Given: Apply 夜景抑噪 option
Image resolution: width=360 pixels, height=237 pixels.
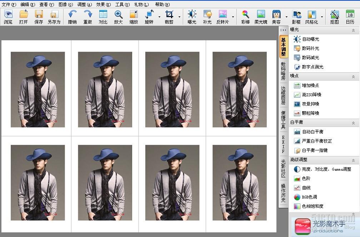Looking at the screenshot, I should click(x=306, y=104).
